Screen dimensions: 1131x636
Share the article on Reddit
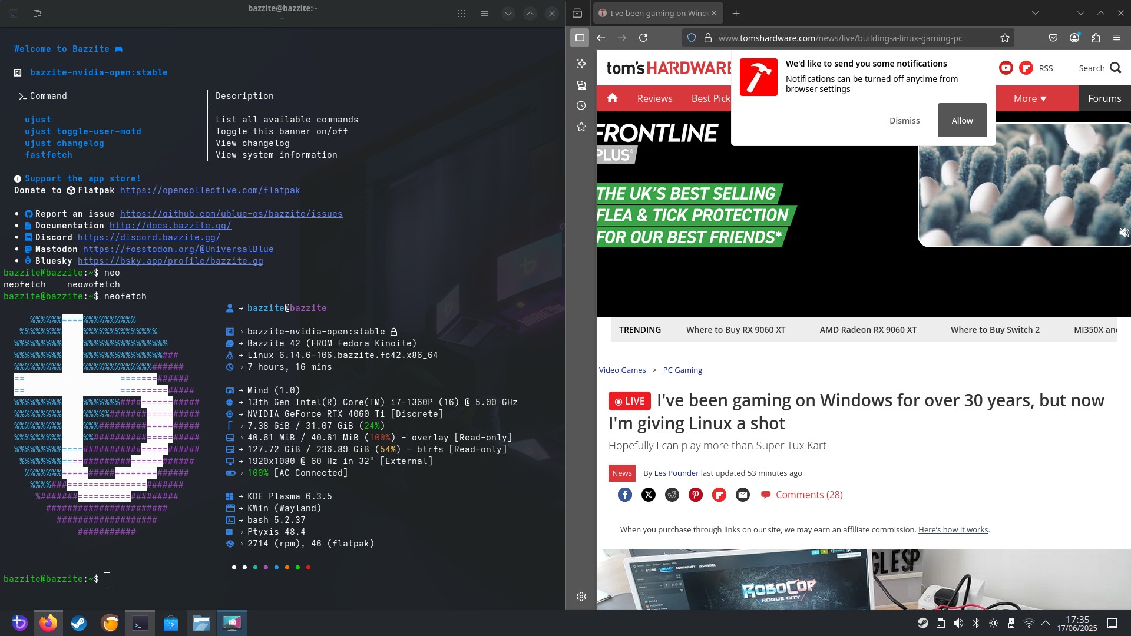coord(672,495)
